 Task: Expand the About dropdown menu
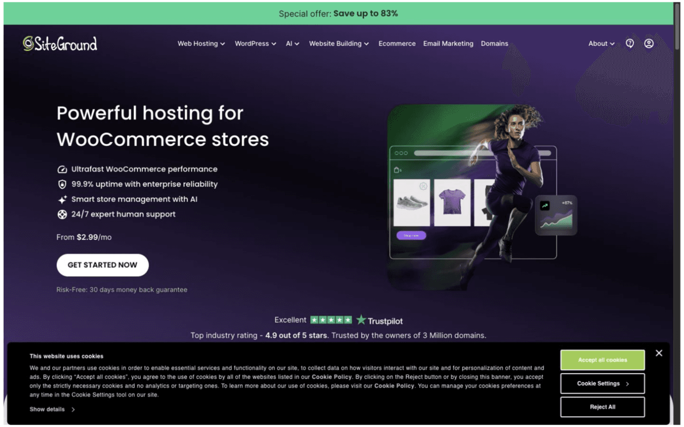tap(601, 44)
